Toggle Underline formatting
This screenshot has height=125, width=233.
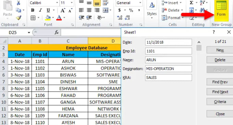point(48,10)
